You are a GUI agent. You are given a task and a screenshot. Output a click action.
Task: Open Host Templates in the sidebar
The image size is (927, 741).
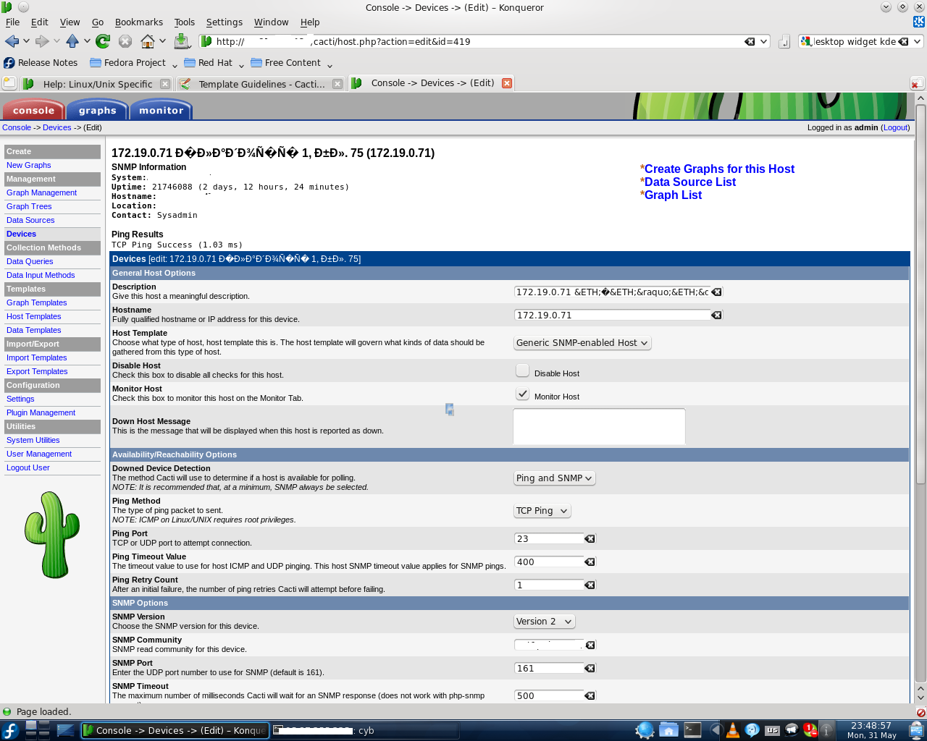[33, 316]
